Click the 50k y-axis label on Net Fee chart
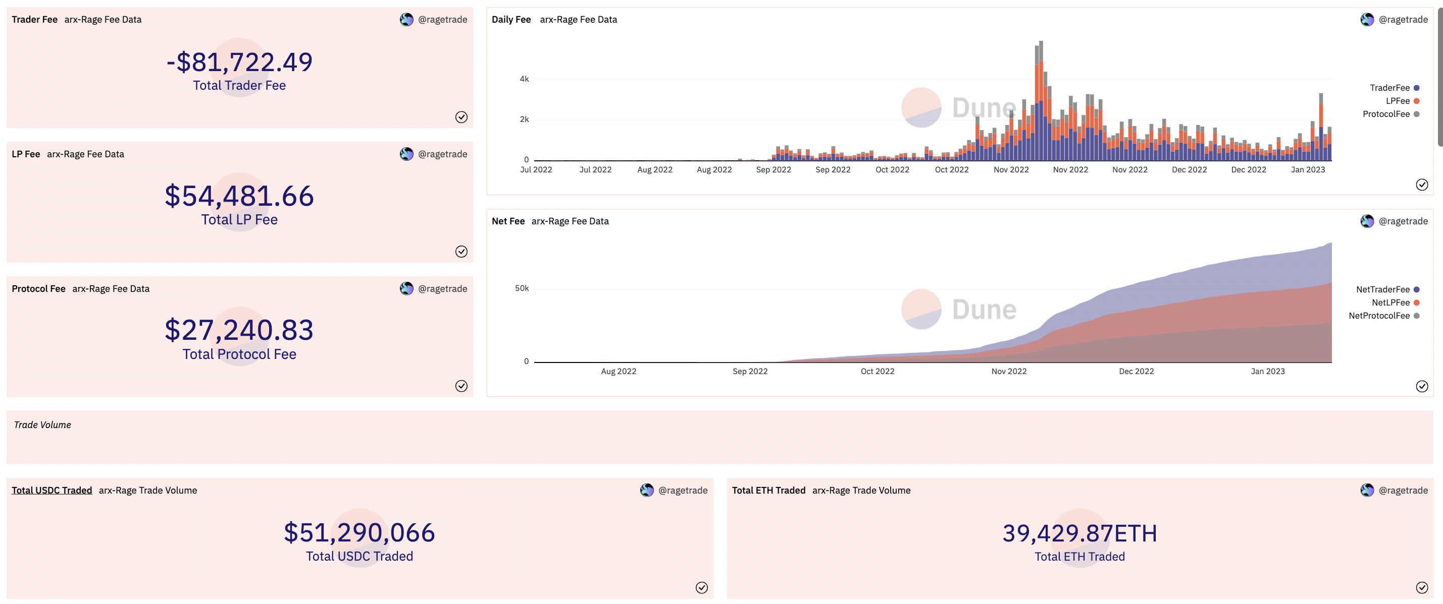Image resolution: width=1443 pixels, height=604 pixels. point(522,288)
